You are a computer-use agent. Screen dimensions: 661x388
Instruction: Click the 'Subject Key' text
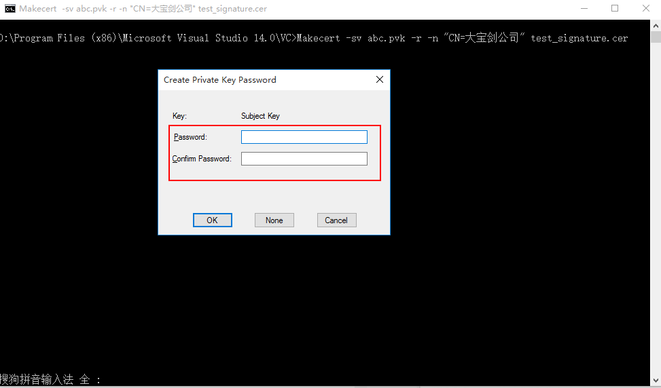(x=260, y=116)
